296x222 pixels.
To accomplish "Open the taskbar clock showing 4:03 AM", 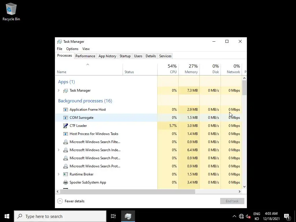I will click(271, 216).
